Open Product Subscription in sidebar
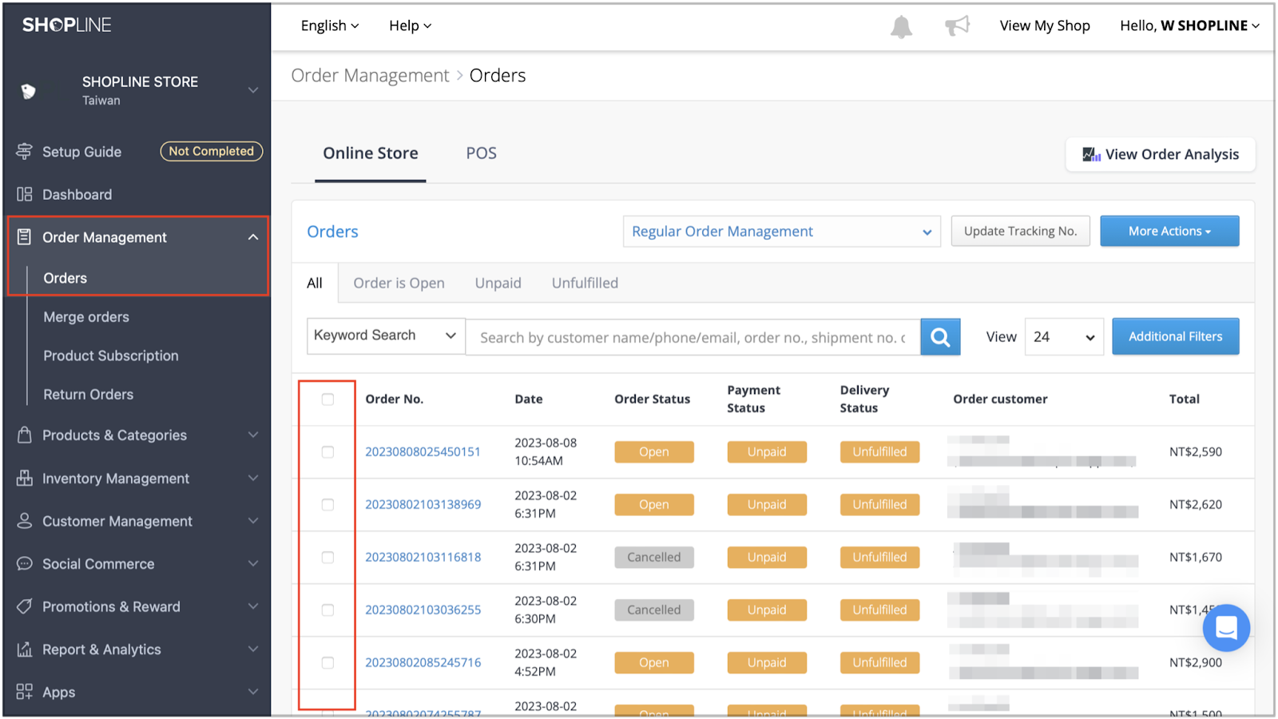Viewport: 1278px width, 719px height. (x=111, y=356)
